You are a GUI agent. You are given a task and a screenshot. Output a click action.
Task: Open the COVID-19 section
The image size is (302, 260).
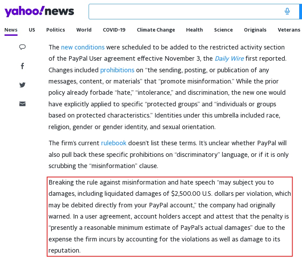[114, 30]
